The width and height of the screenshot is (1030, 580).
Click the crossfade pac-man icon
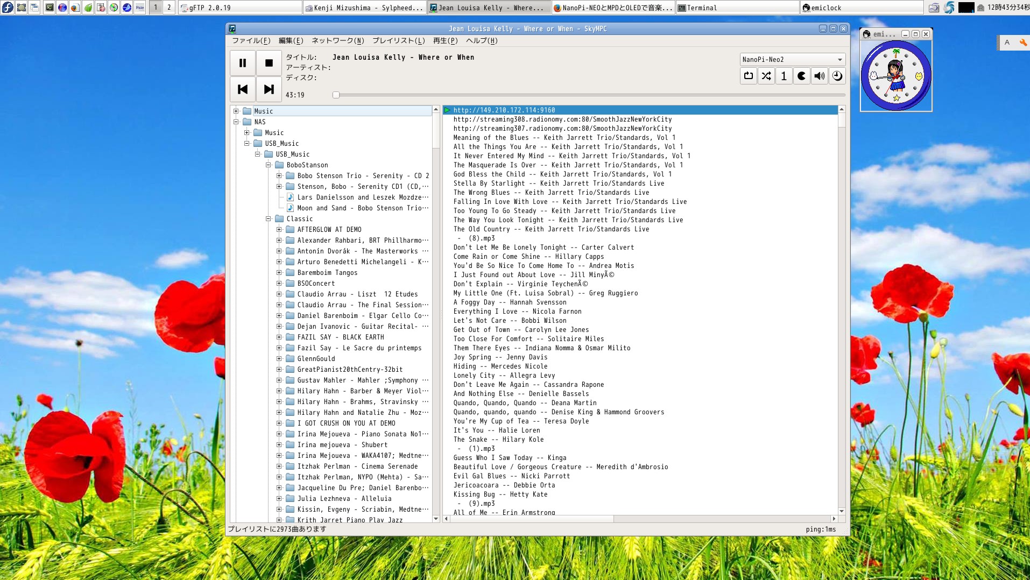[801, 76]
